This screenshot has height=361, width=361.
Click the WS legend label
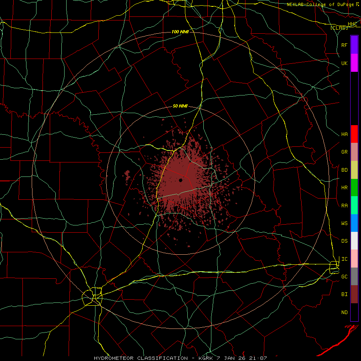344,223
